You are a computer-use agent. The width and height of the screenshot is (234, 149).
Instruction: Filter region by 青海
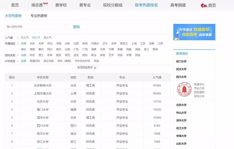tap(155, 49)
